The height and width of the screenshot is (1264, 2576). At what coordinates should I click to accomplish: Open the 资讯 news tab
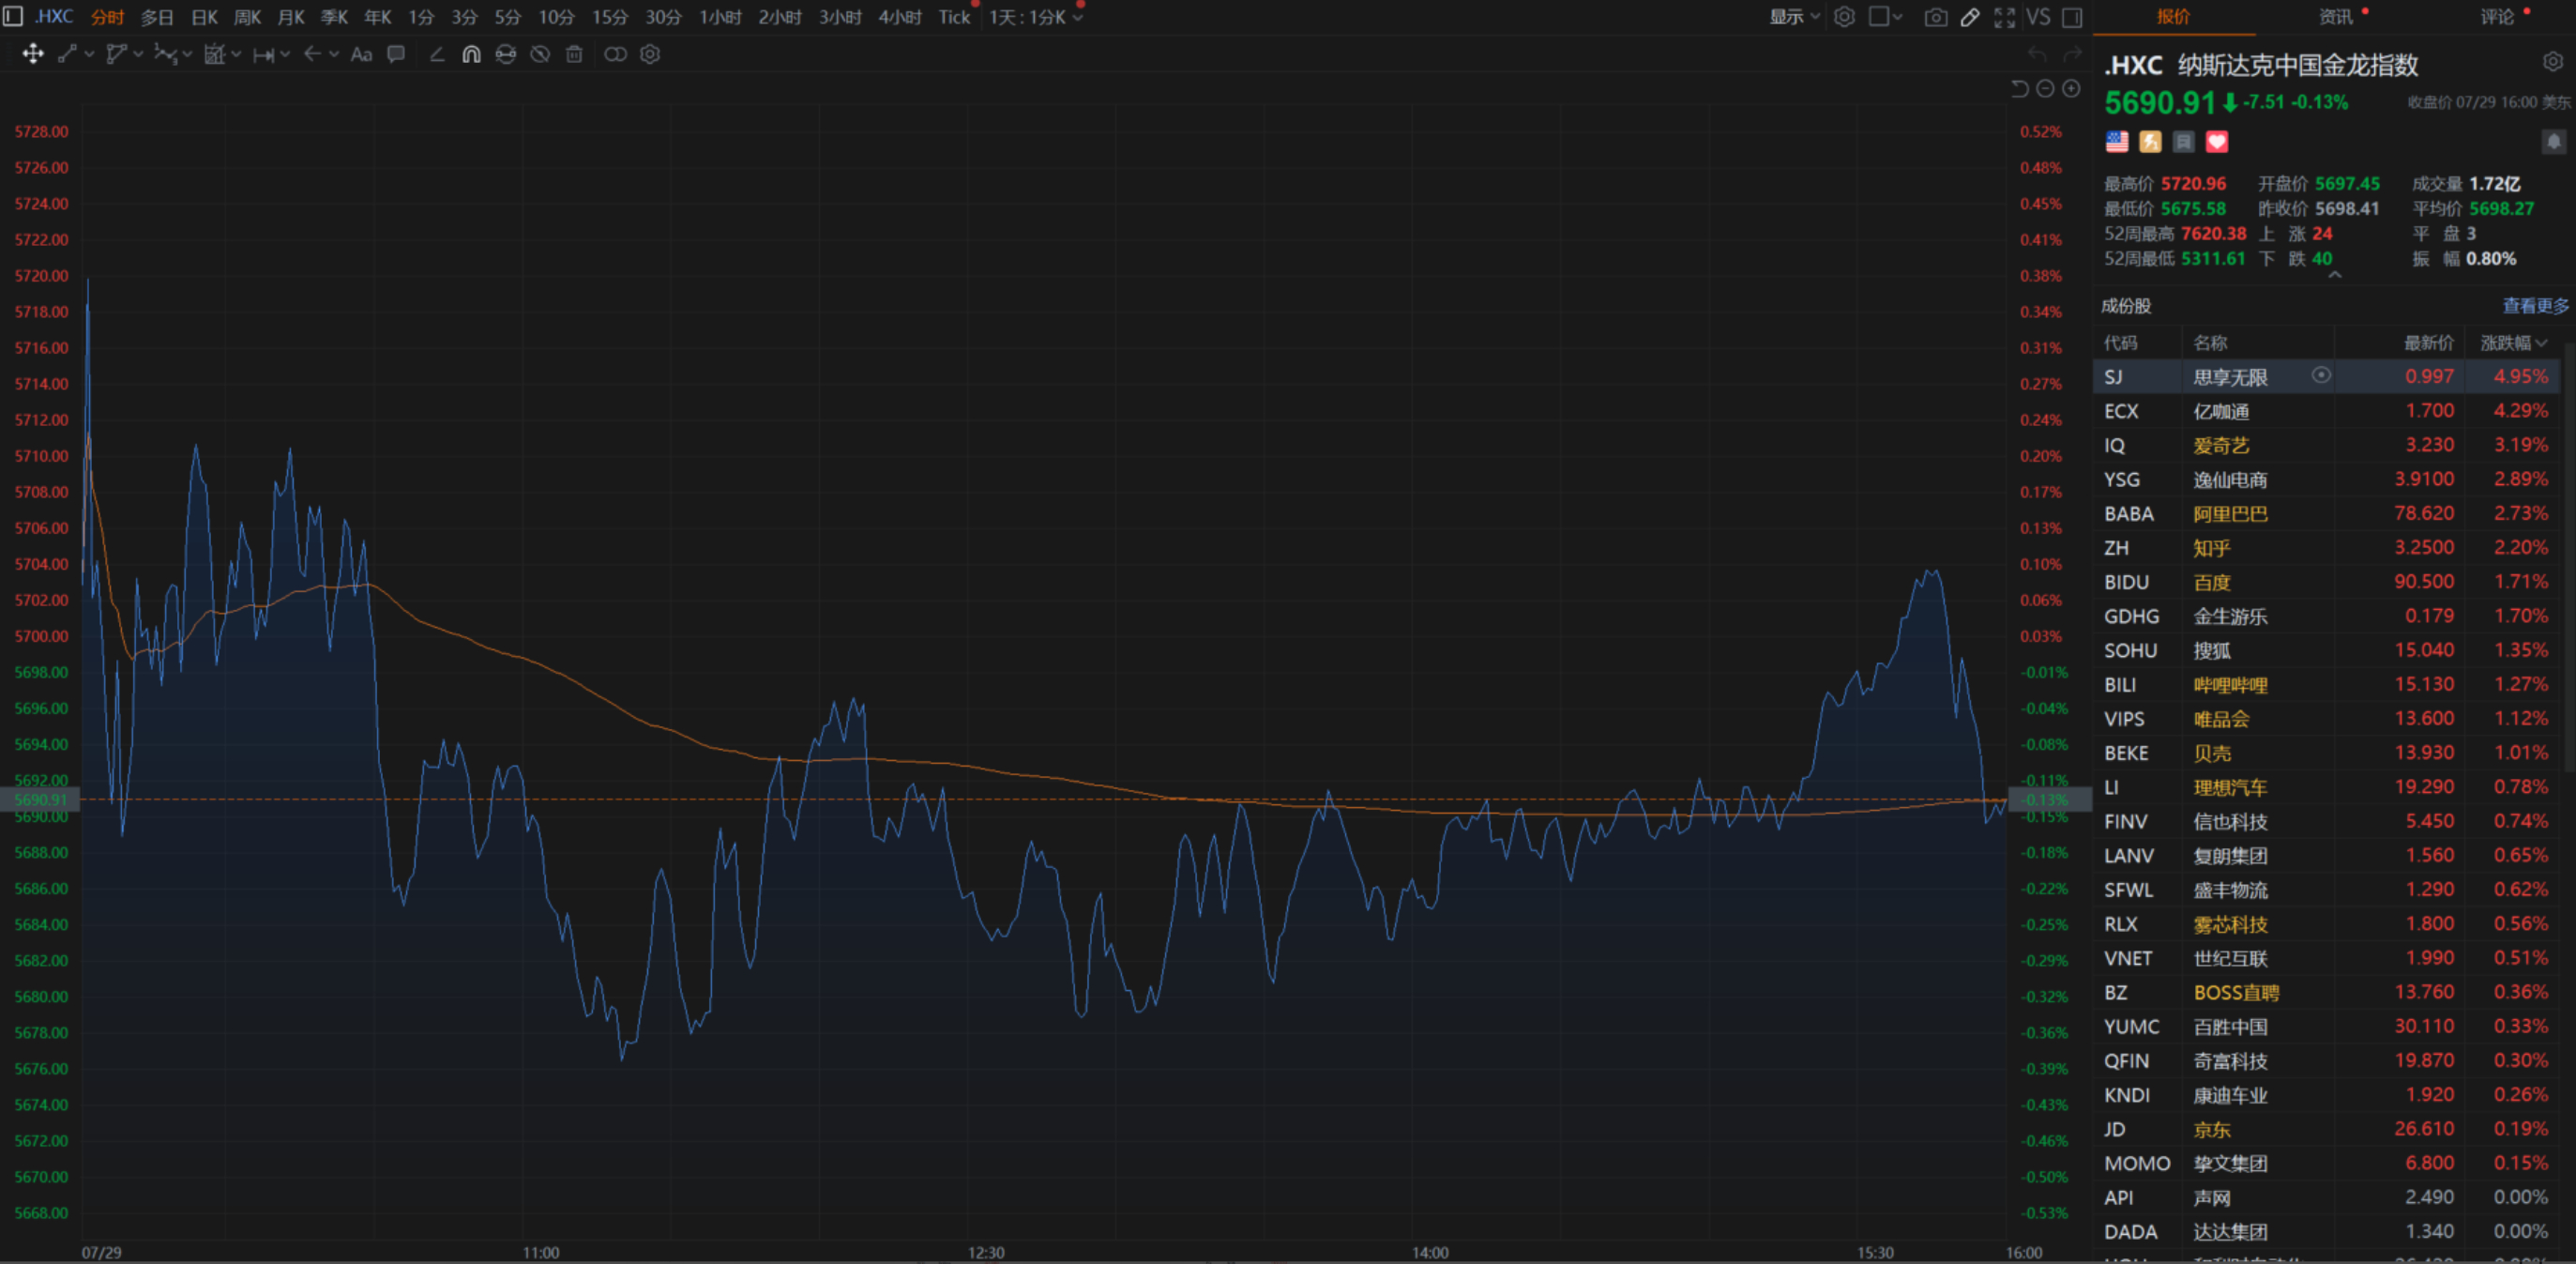point(2336,17)
